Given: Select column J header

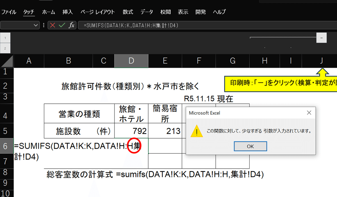Looking at the screenshot, I should coord(322,61).
